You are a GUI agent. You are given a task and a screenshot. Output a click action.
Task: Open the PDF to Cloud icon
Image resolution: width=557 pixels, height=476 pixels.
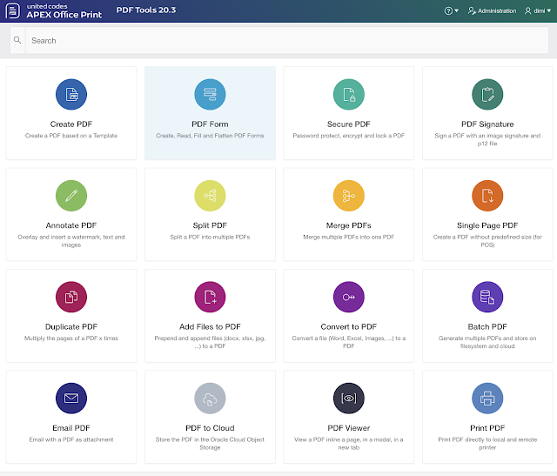(x=210, y=398)
